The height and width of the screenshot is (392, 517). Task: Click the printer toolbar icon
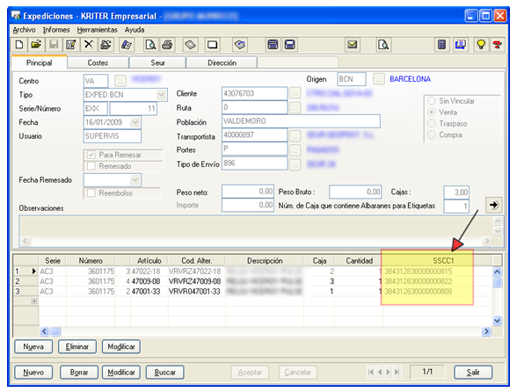pos(167,45)
